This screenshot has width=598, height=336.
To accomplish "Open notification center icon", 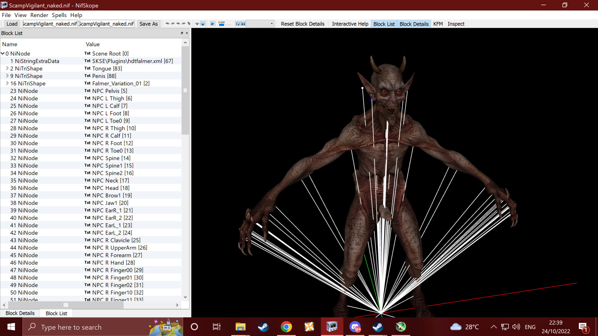I will (x=583, y=327).
